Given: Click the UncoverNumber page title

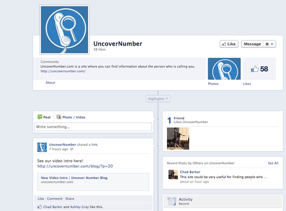Looking at the screenshot, I should click(118, 44).
